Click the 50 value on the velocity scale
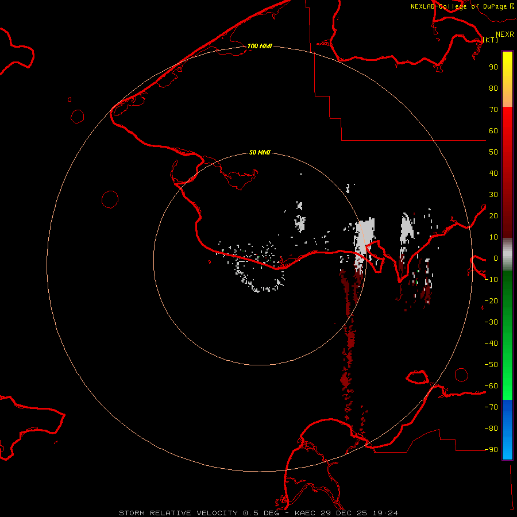The image size is (517, 517). click(x=493, y=152)
